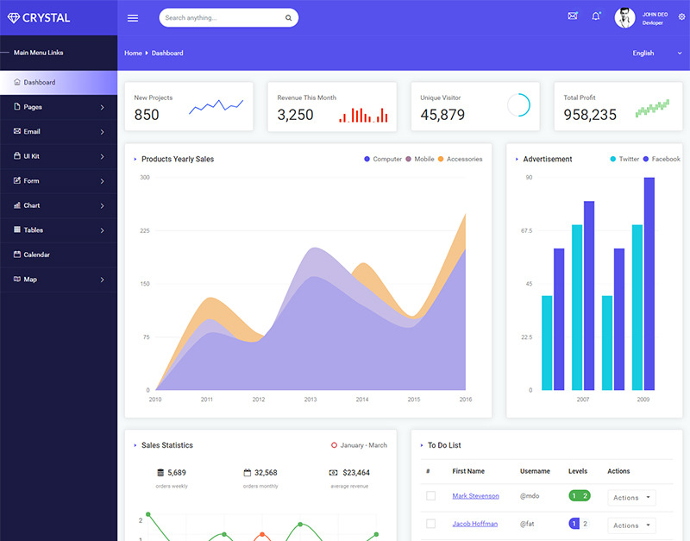
Task: Toggle the Computer series in chart legend
Action: pos(383,159)
